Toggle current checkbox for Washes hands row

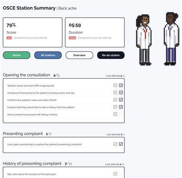click(121, 85)
